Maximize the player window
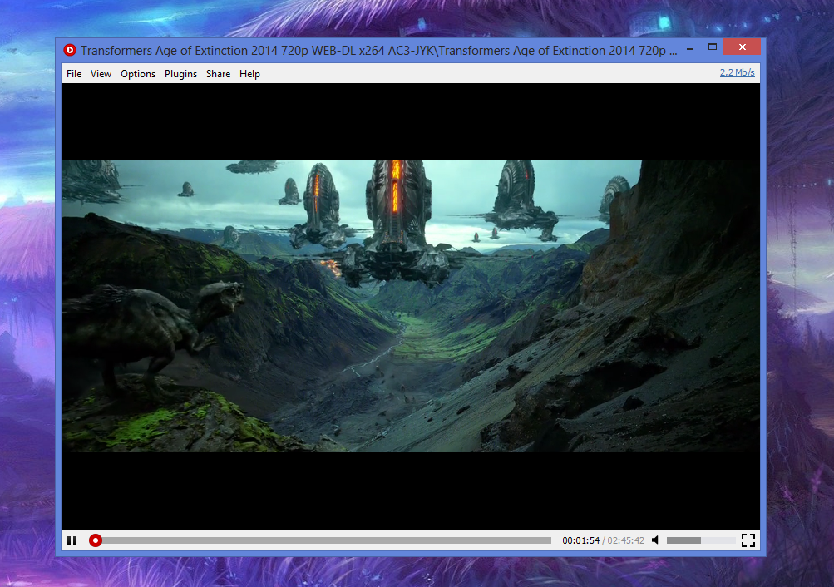The width and height of the screenshot is (834, 587). point(713,47)
